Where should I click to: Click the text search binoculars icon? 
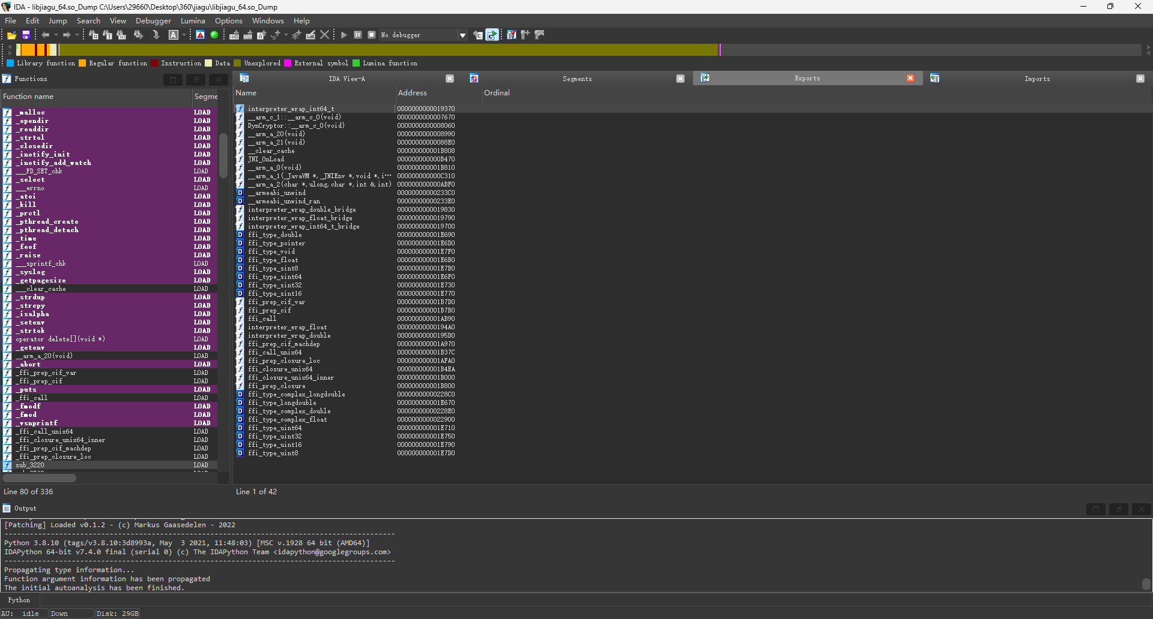click(x=107, y=35)
